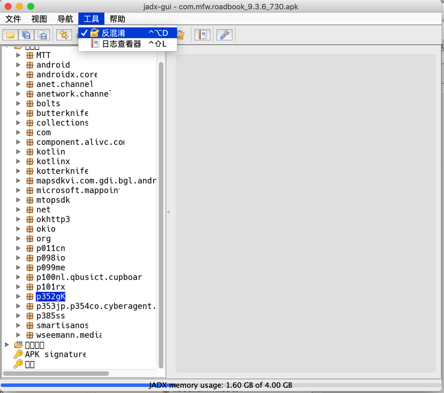Expand the com package node
The height and width of the screenshot is (393, 444).
(x=18, y=132)
